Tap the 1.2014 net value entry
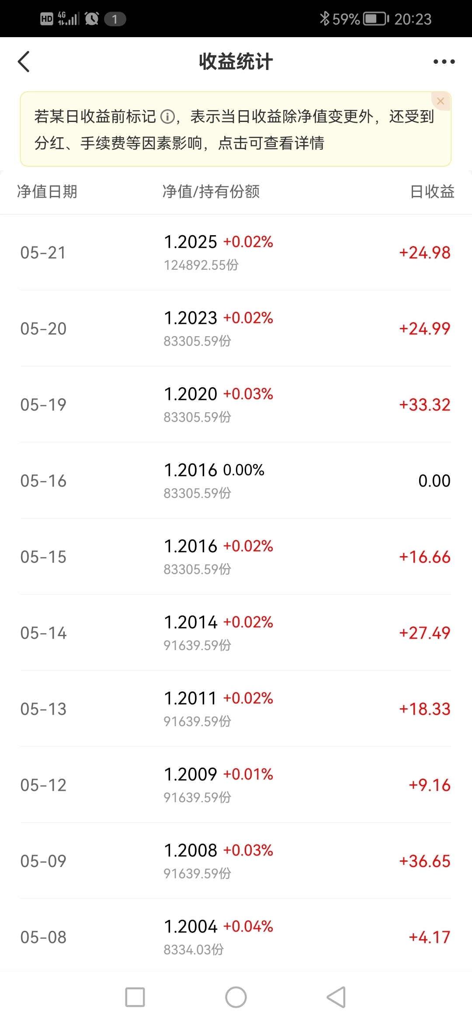Screen dimensions: 472x1023 point(191,622)
